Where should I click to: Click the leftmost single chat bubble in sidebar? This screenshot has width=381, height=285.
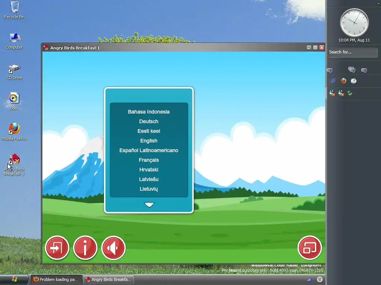pos(330,71)
